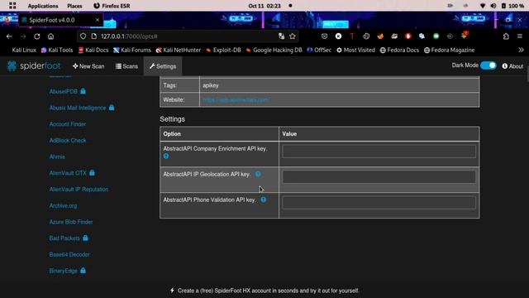Click the translate page icon in the address bar

[x=281, y=36]
